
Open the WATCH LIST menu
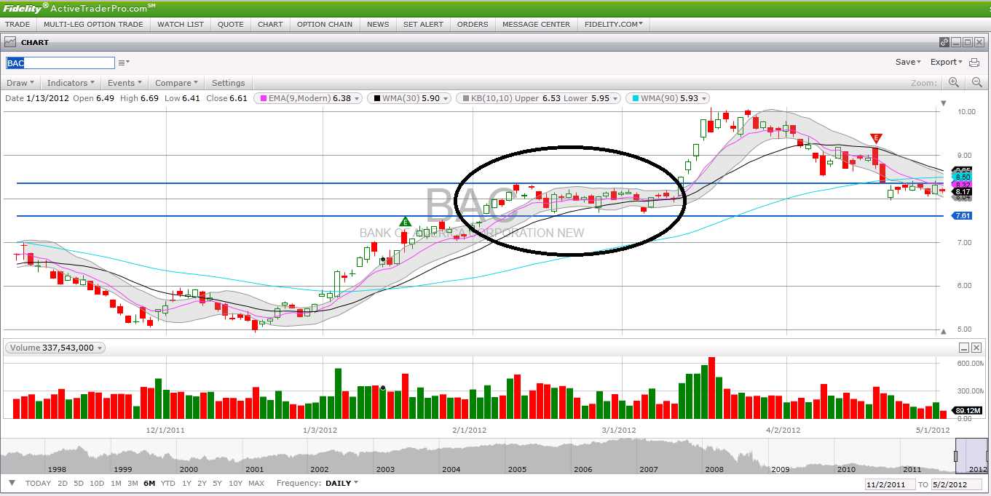click(181, 24)
